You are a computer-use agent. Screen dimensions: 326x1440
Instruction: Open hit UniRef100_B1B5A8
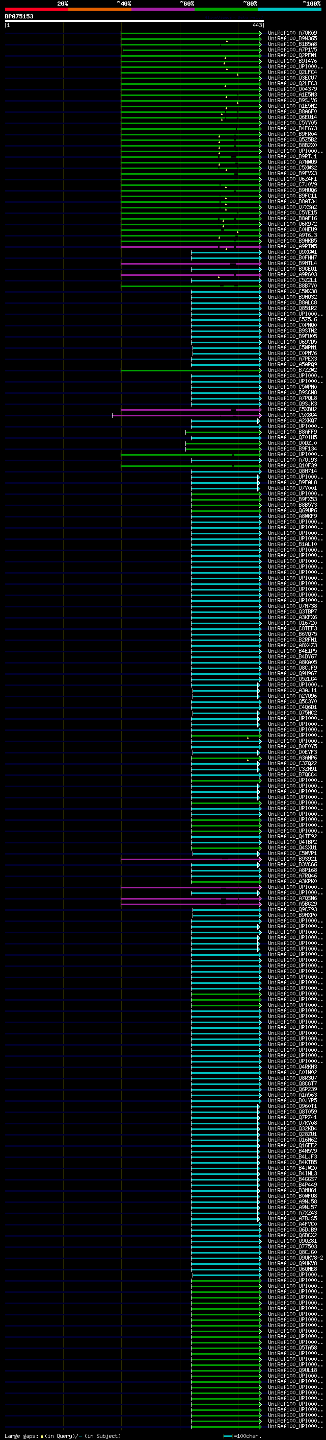point(292,44)
